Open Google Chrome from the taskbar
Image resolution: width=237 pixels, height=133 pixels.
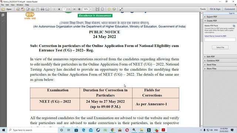[x=113, y=130]
